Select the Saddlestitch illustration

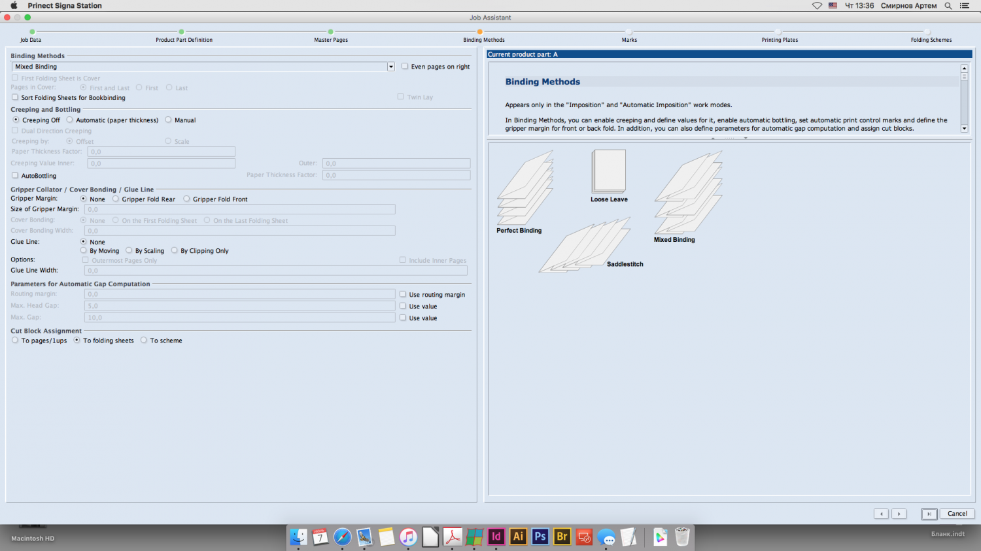(585, 245)
